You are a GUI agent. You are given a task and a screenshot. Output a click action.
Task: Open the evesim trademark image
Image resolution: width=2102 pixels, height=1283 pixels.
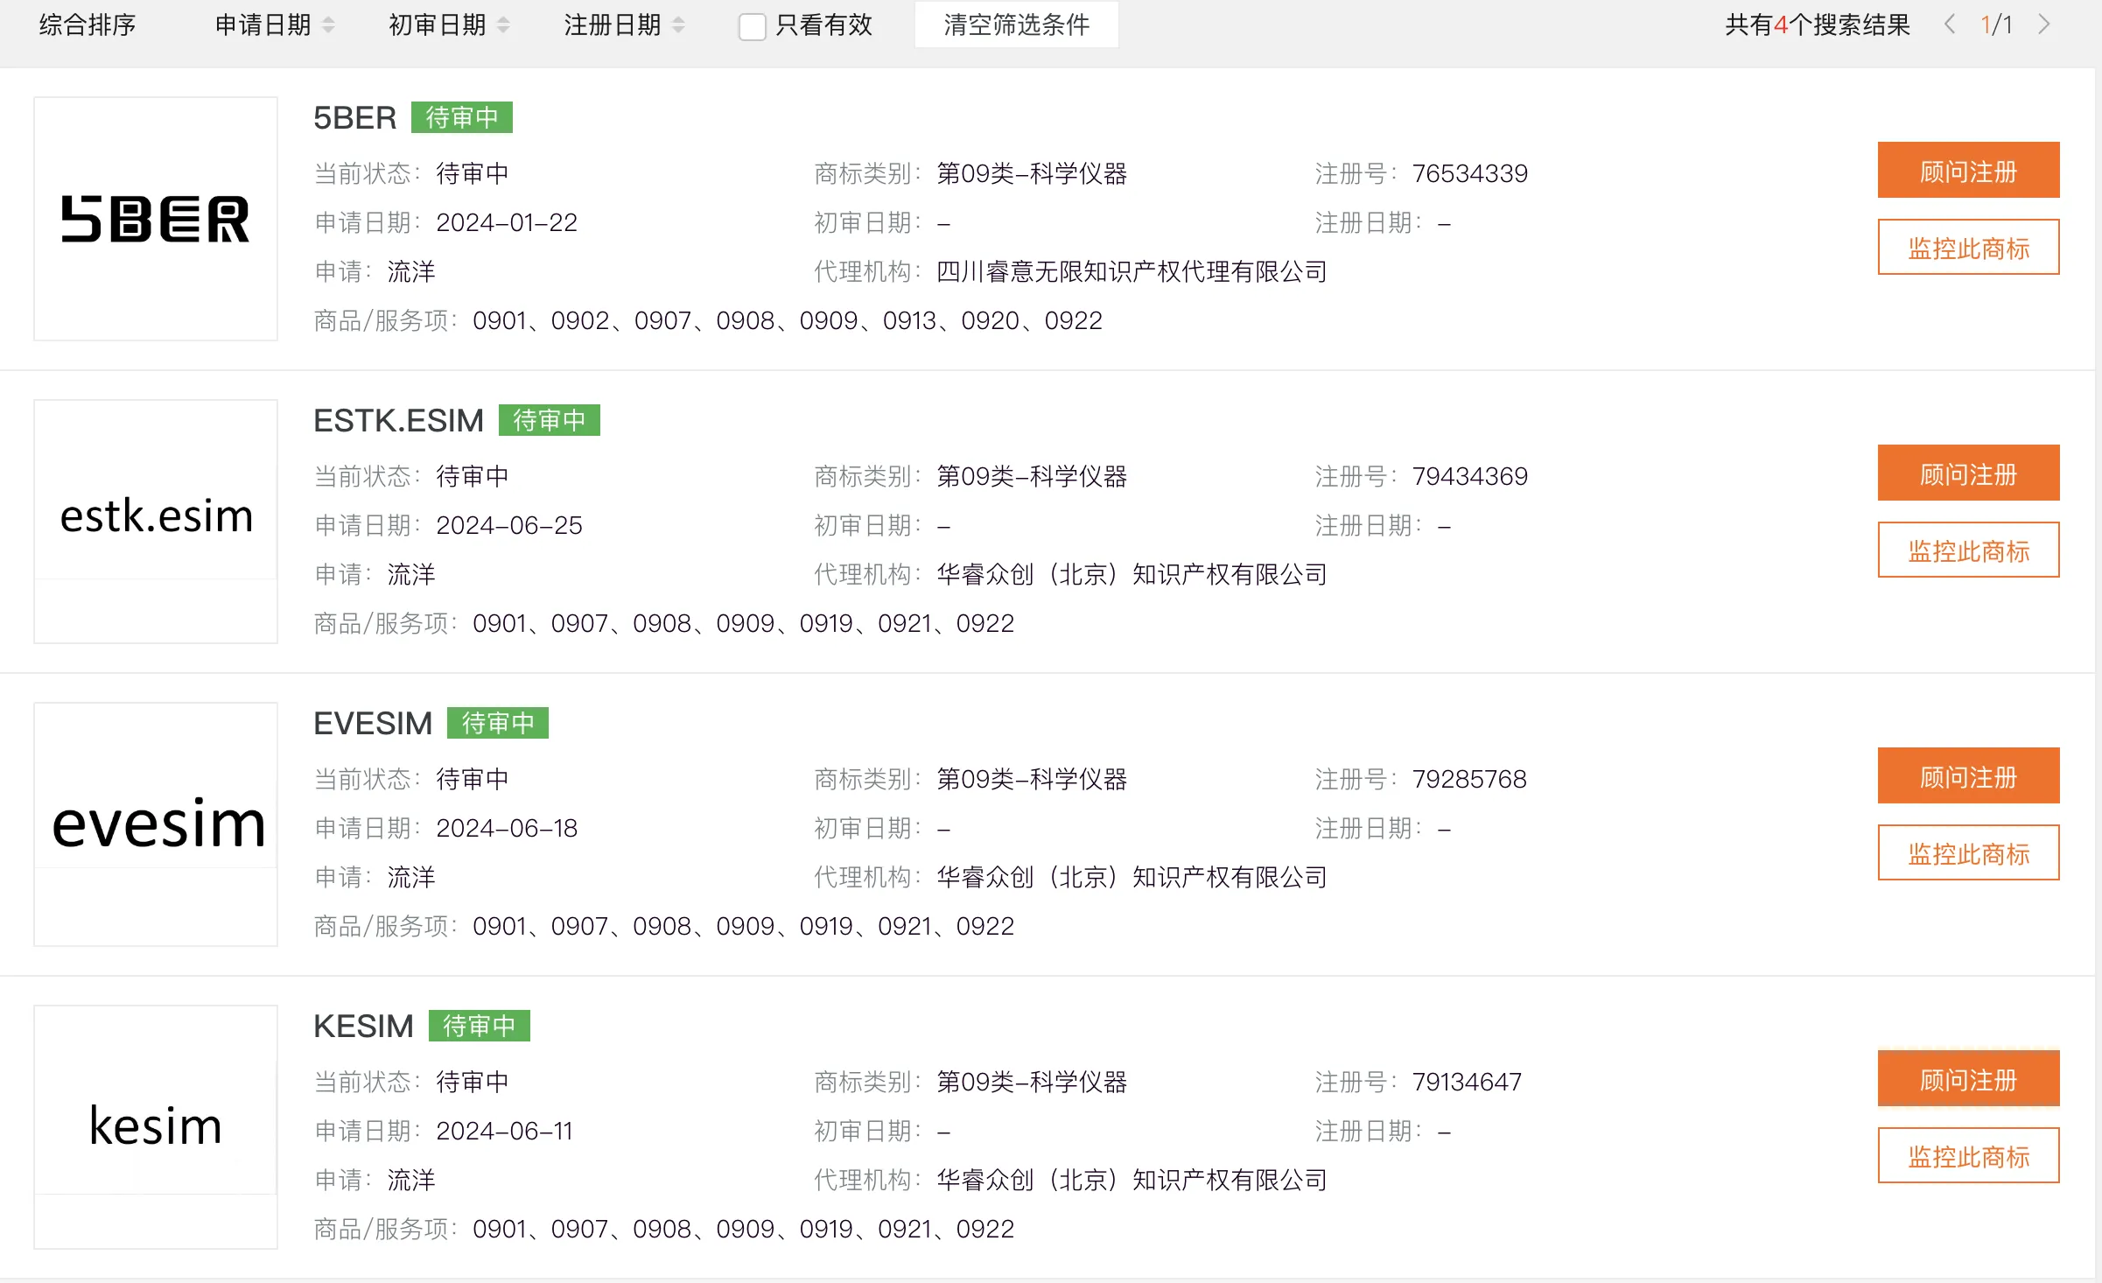(156, 824)
